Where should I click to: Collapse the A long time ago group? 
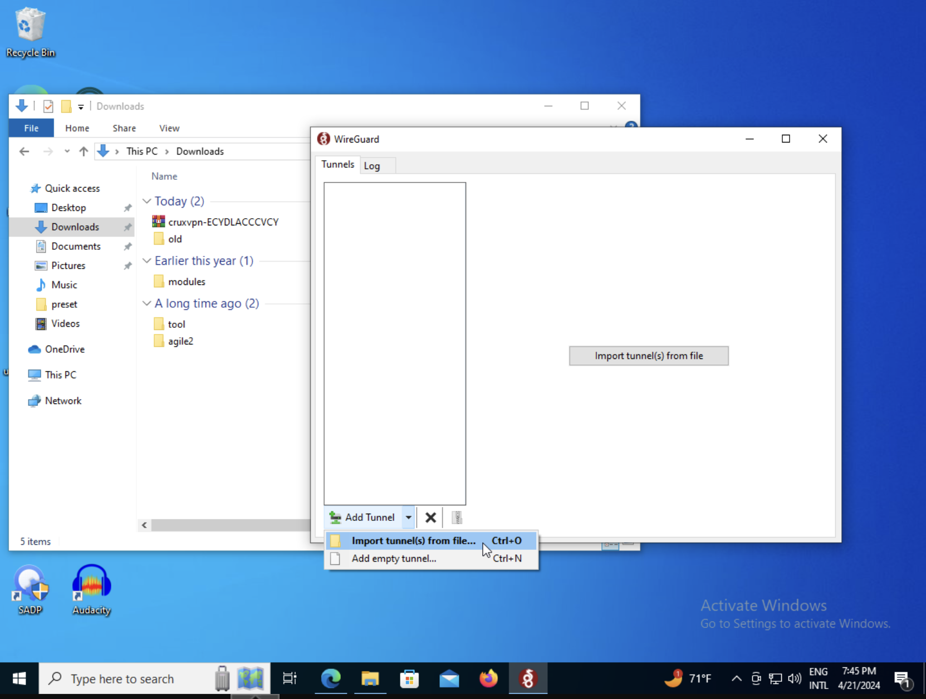(147, 303)
